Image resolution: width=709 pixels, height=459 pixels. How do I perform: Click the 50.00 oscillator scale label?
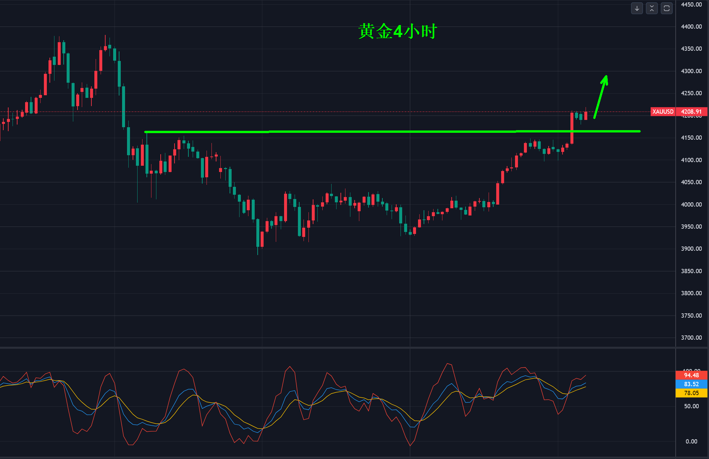[x=691, y=406]
